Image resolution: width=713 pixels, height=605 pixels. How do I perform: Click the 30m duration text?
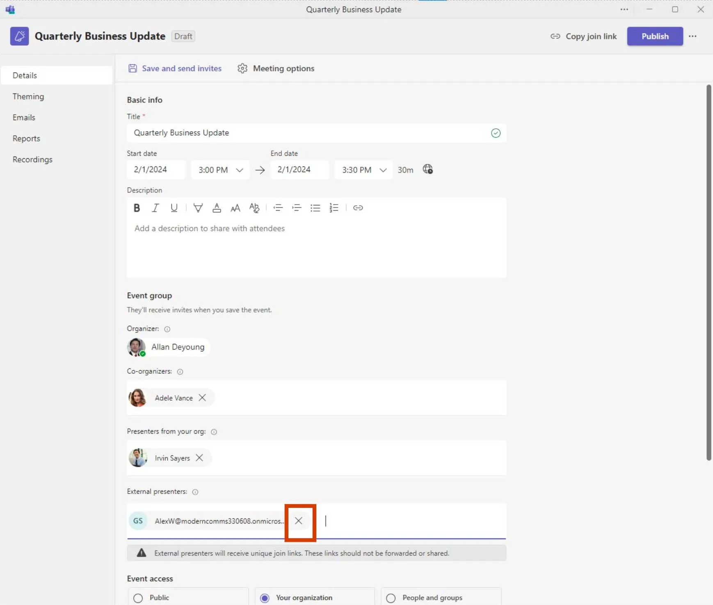pyautogui.click(x=405, y=170)
